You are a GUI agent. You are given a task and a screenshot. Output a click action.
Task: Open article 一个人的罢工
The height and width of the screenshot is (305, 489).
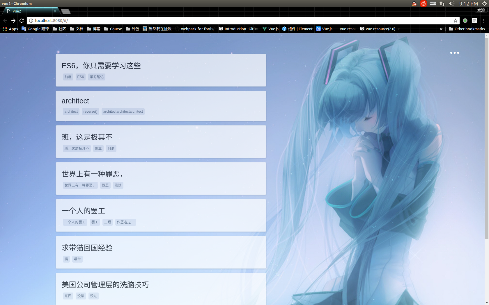(83, 211)
